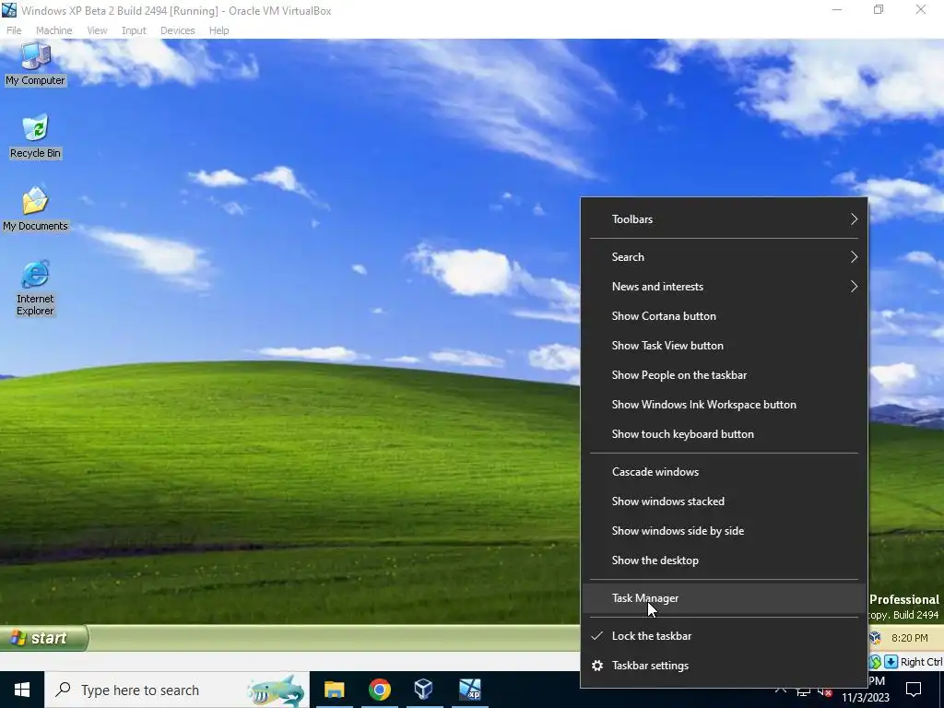Toggle Show touch keyboard button
Screen dimensions: 944x708
pyautogui.click(x=725, y=434)
